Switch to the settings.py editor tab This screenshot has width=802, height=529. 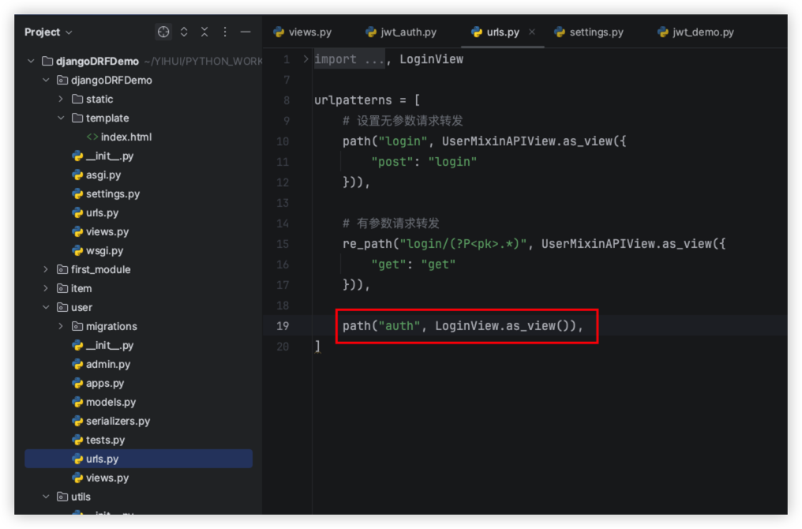tap(596, 32)
